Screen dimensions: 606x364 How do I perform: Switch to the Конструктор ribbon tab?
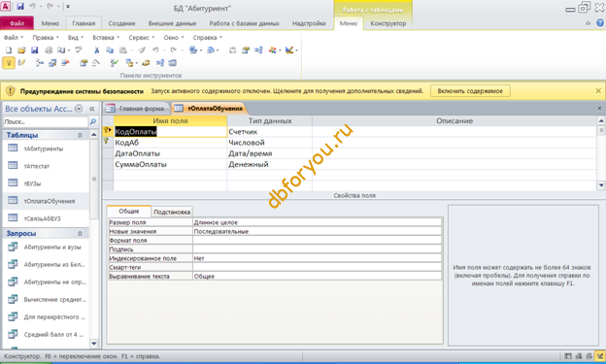tap(388, 23)
